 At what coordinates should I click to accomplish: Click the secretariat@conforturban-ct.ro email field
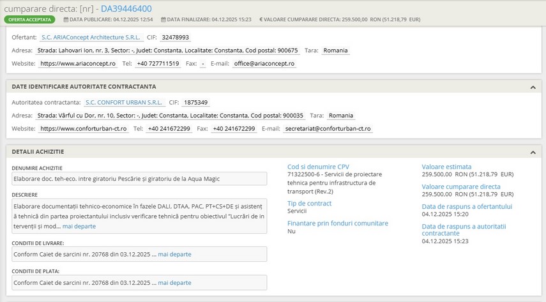pyautogui.click(x=328, y=129)
